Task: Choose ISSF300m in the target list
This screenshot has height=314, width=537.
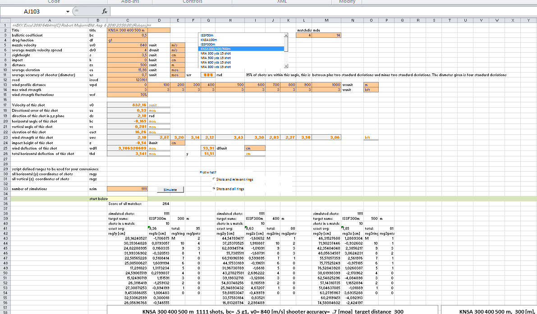Action: coord(241,44)
